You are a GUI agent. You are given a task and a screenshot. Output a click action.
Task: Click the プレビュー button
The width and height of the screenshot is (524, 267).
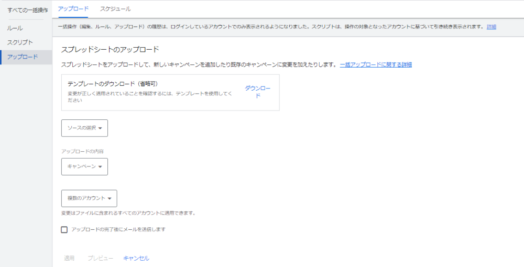[100, 258]
